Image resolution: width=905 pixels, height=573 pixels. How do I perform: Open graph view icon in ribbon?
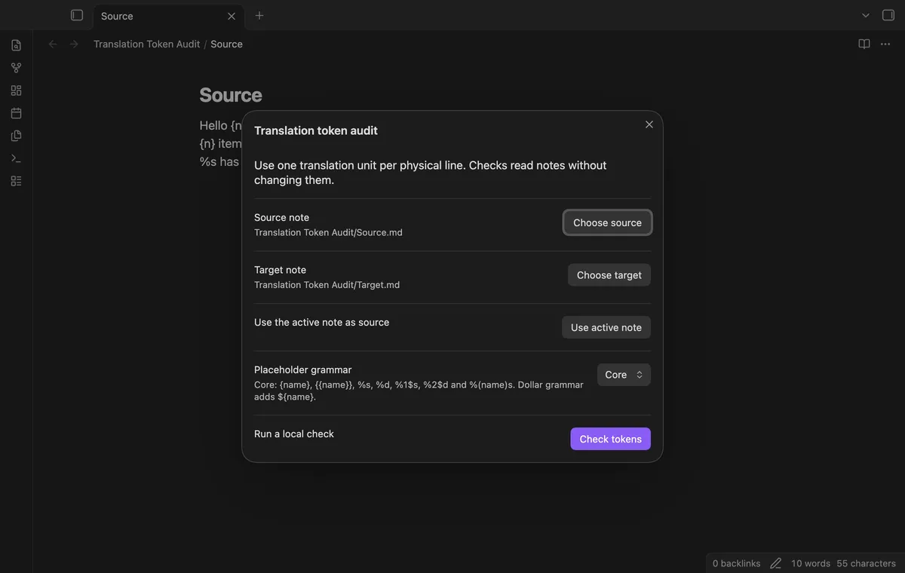16,68
